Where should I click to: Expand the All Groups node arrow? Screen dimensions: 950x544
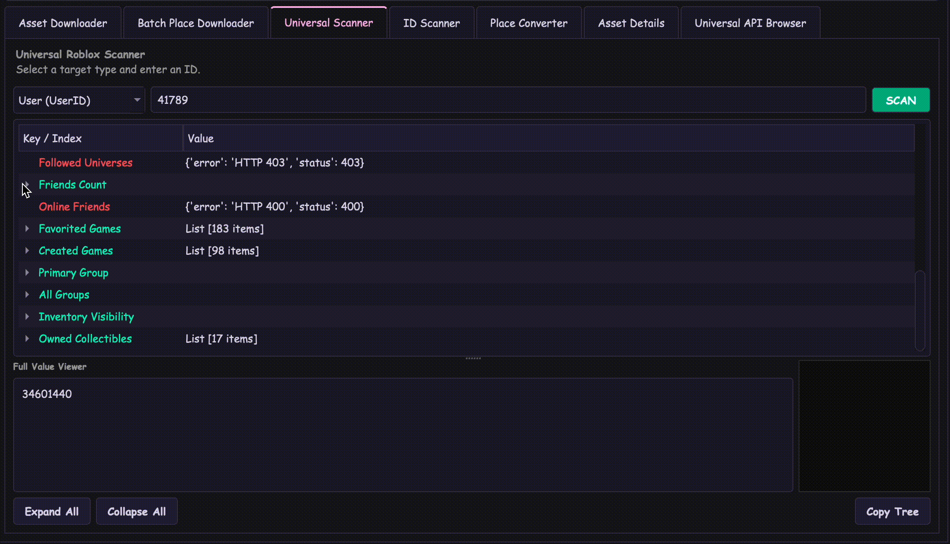point(27,294)
